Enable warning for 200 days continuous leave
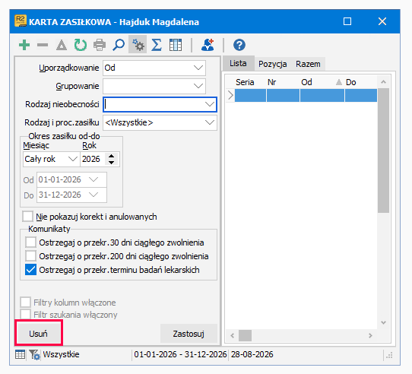 [x=30, y=255]
